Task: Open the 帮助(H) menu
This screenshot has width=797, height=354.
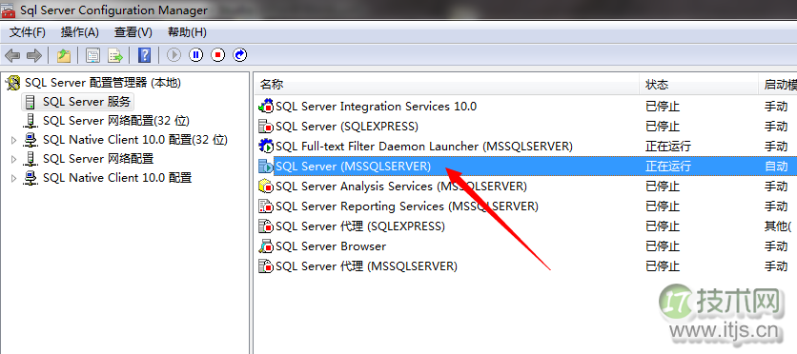Action: tap(187, 32)
